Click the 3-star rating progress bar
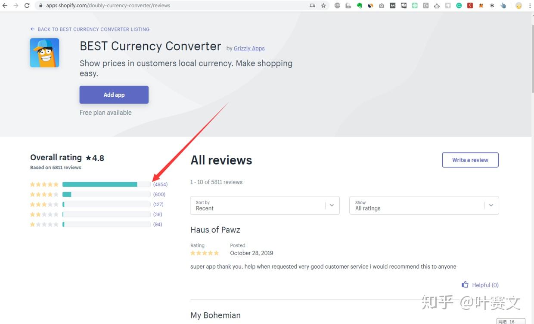 pyautogui.click(x=106, y=205)
